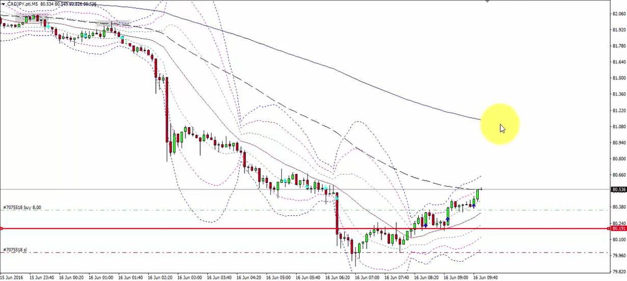The image size is (627, 281).
Task: Click the 80.660 price scale value
Action: 619,175
